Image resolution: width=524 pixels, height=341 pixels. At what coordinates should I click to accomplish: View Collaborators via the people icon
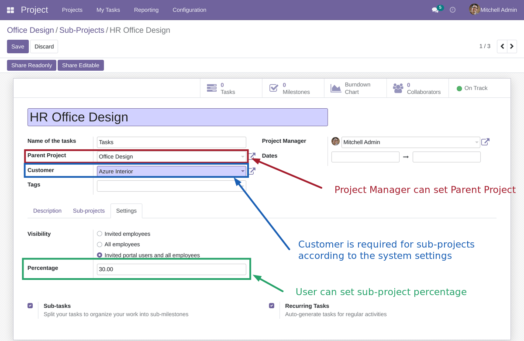coord(398,88)
